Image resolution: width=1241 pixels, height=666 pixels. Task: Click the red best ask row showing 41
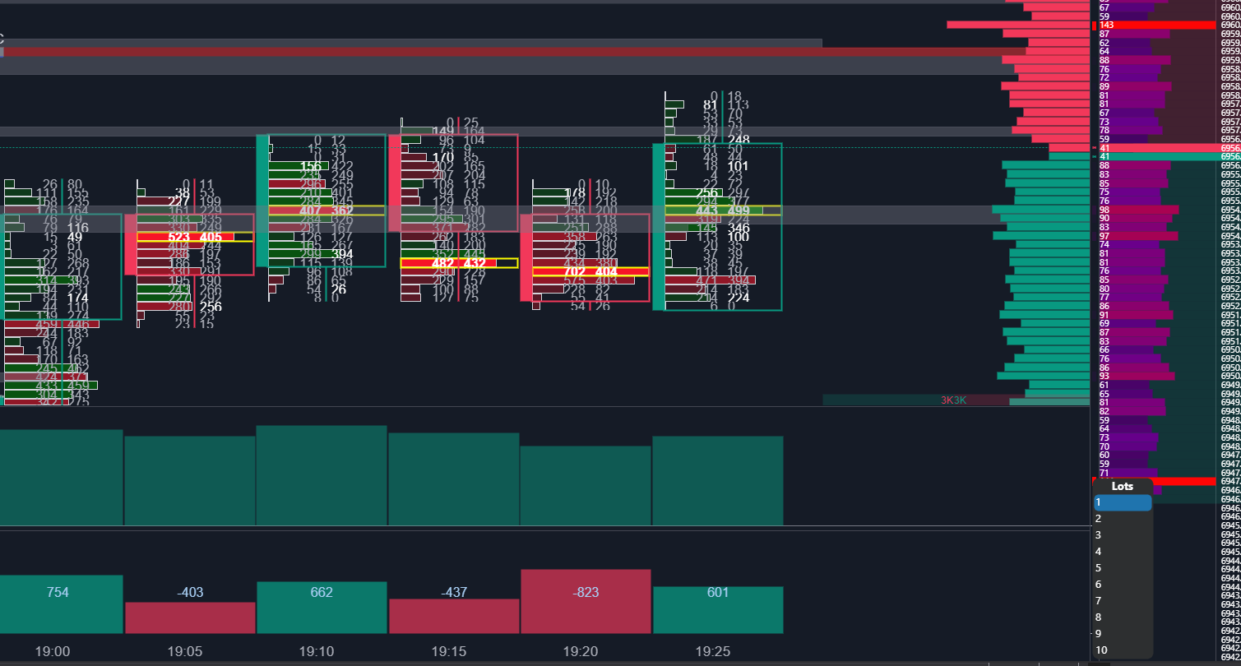click(x=1154, y=148)
